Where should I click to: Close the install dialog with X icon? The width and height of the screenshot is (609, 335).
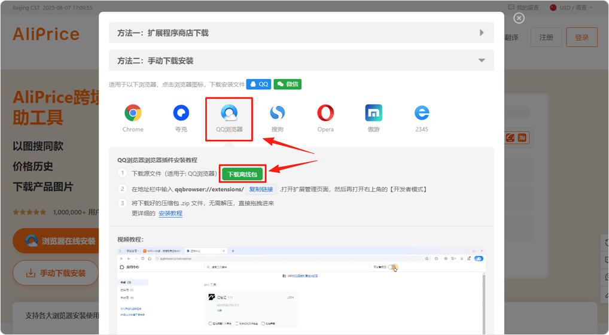point(519,18)
